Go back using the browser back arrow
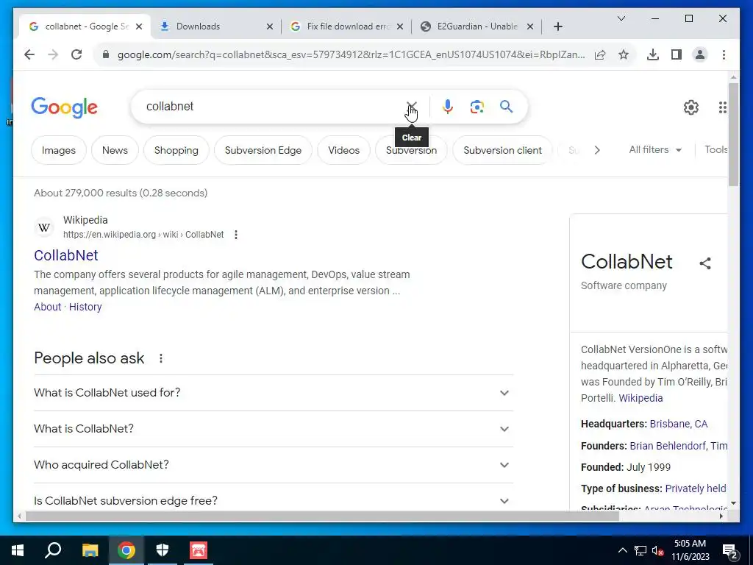This screenshot has height=565, width=753. point(29,54)
